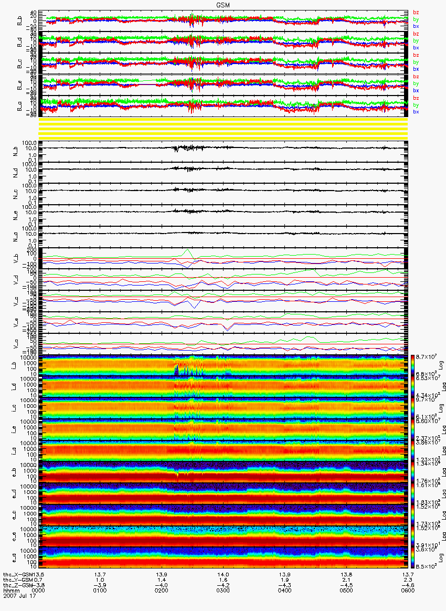Click the B_e axis label
Image resolution: width=446 pixels, height=611 pixels.
(x=19, y=86)
